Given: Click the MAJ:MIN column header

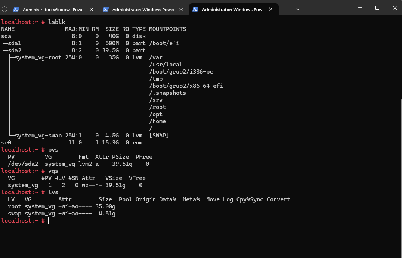Looking at the screenshot, I should (x=77, y=29).
